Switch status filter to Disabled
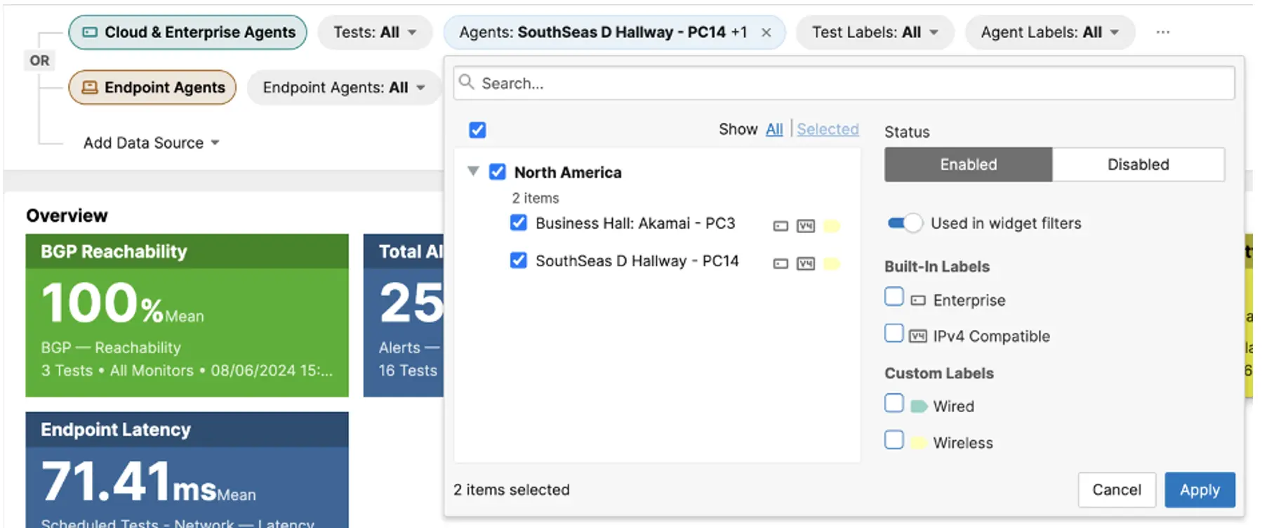The width and height of the screenshot is (1262, 528). pos(1138,164)
